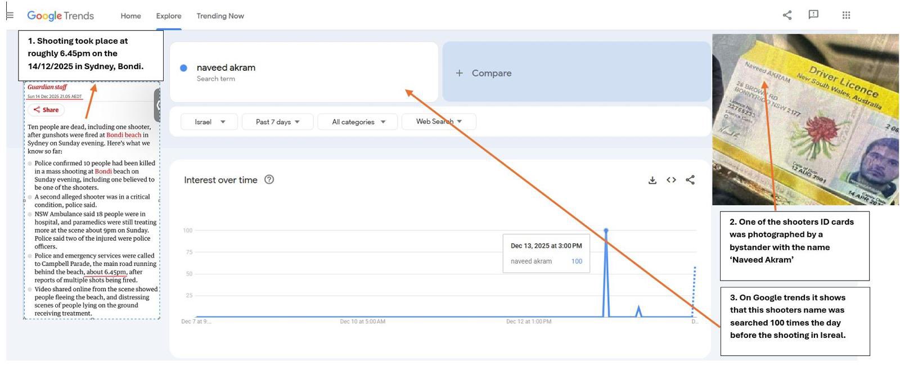Screen dimensions: 900x366
Task: Click the 75 y-axis value
Action: point(189,252)
